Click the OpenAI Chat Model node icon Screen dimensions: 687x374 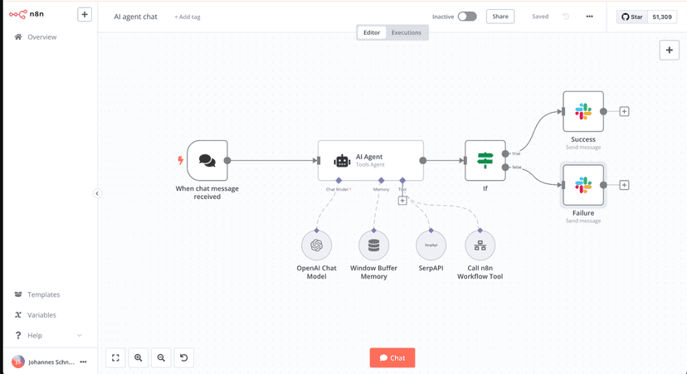316,245
